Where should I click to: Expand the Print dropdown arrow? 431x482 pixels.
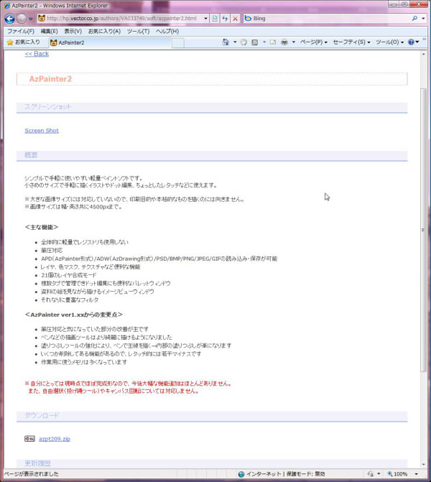pyautogui.click(x=294, y=42)
